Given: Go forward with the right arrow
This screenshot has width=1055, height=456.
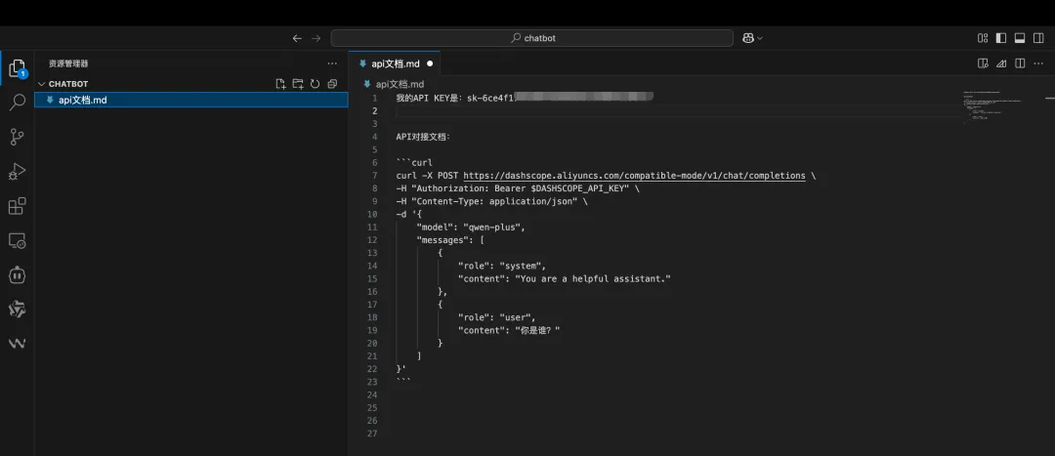Looking at the screenshot, I should pyautogui.click(x=316, y=38).
